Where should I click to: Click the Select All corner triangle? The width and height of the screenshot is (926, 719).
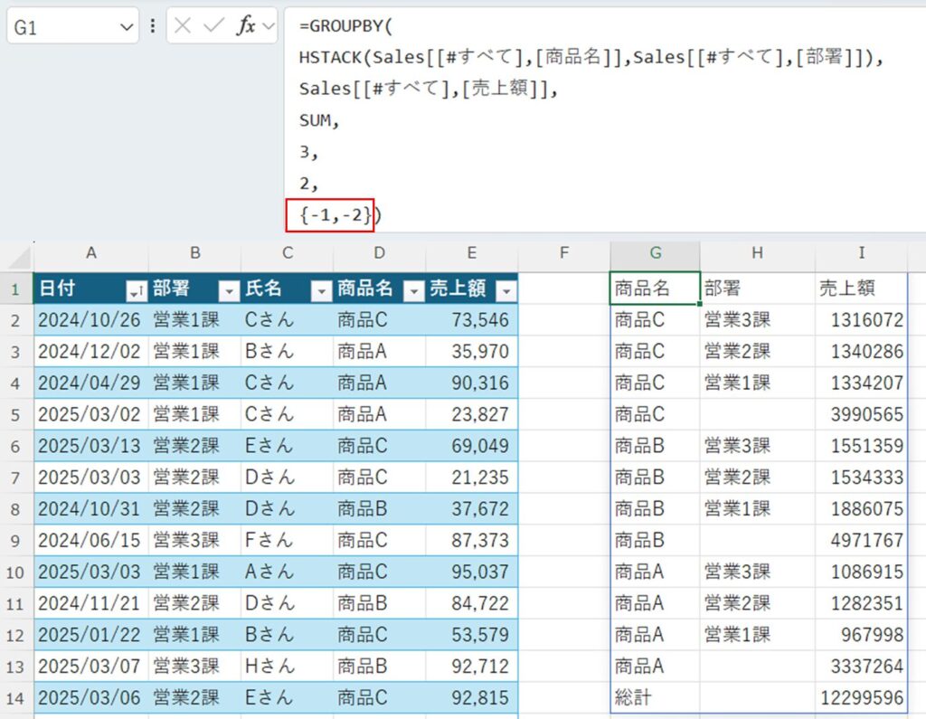click(x=18, y=258)
